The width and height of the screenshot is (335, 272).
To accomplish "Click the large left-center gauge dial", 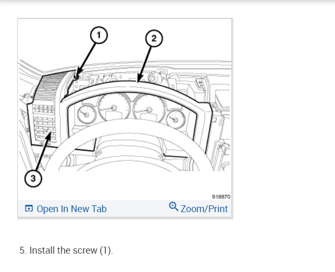I will (114, 107).
